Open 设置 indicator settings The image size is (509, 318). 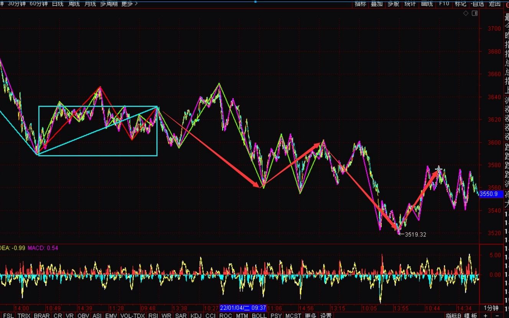click(326, 315)
